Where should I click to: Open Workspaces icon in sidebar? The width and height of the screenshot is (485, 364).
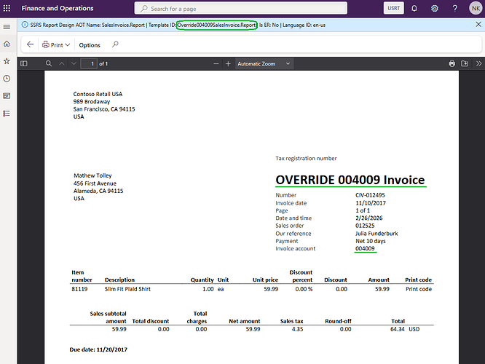pos(7,96)
